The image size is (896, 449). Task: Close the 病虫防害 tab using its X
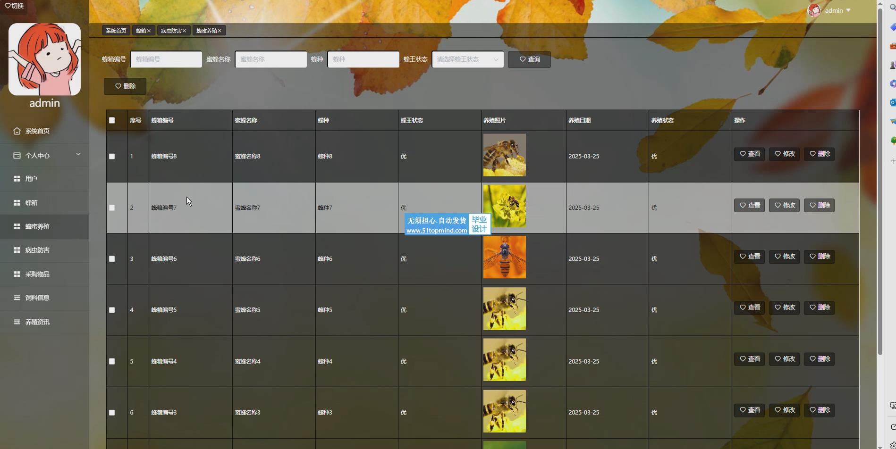[184, 31]
